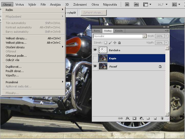Toggle visibility of the Pozadí layer
The width and height of the screenshot is (185, 139).
point(95,66)
